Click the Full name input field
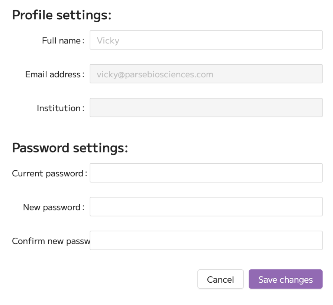This screenshot has height=305, width=333. [x=206, y=40]
